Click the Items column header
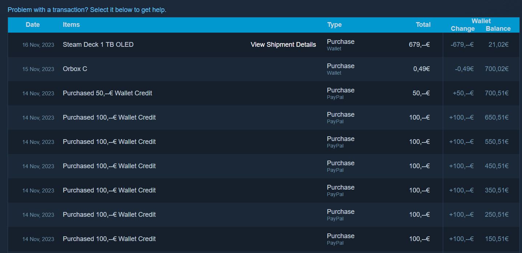 click(71, 25)
